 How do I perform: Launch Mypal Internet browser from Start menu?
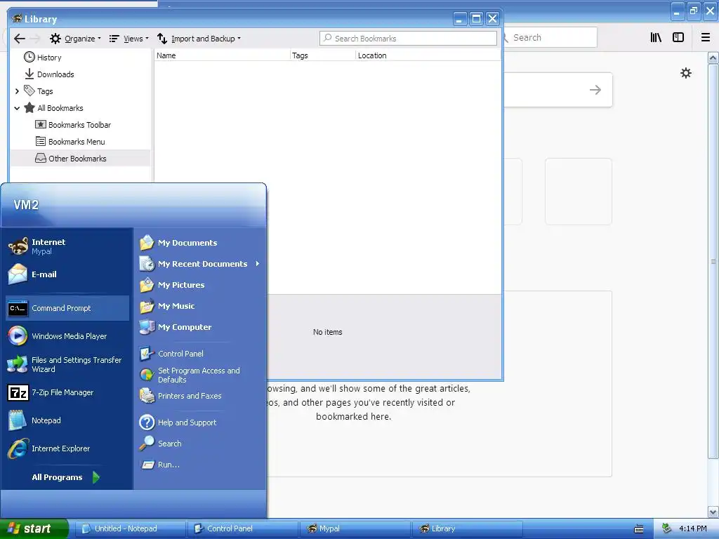click(67, 246)
